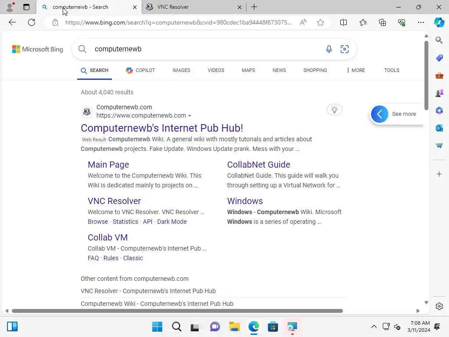Click the horizontal scrollbar thumb
The image size is (449, 337).
pyautogui.click(x=177, y=311)
